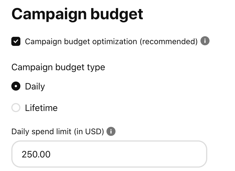This screenshot has height=171, width=235.
Task: Click the empty circle next to Lifetime
Action: coord(16,108)
